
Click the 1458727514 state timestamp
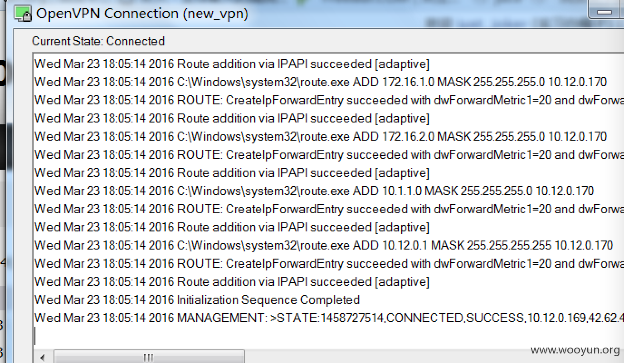tap(352, 318)
